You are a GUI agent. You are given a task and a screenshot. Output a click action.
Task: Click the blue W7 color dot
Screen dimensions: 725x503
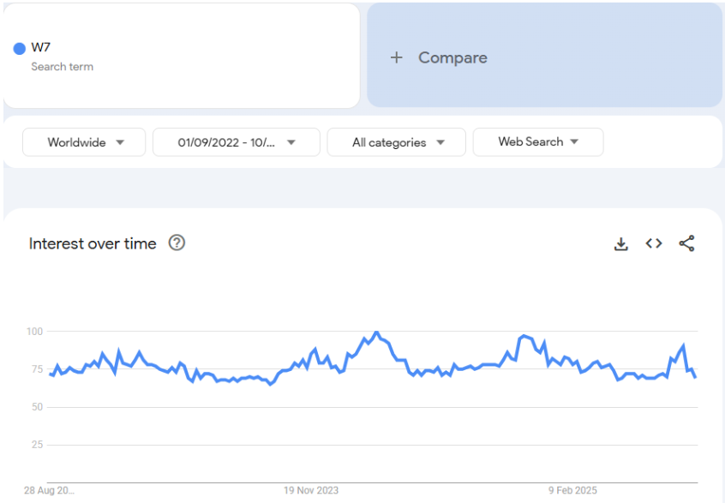(20, 48)
